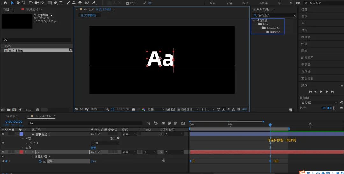Image resolution: width=344 pixels, height=174 pixels.
Task: Toggle region of interest button
Action: tap(168, 109)
